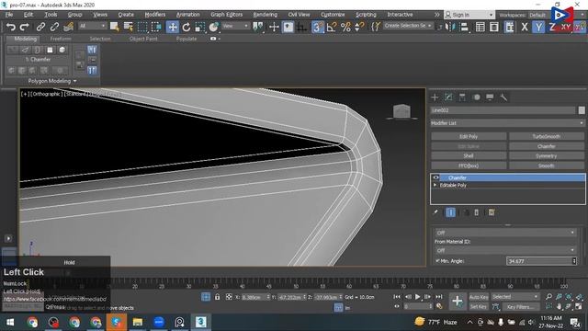Click the Unlink Selection icon
Image resolution: width=588 pixels, height=331 pixels.
coord(54,27)
